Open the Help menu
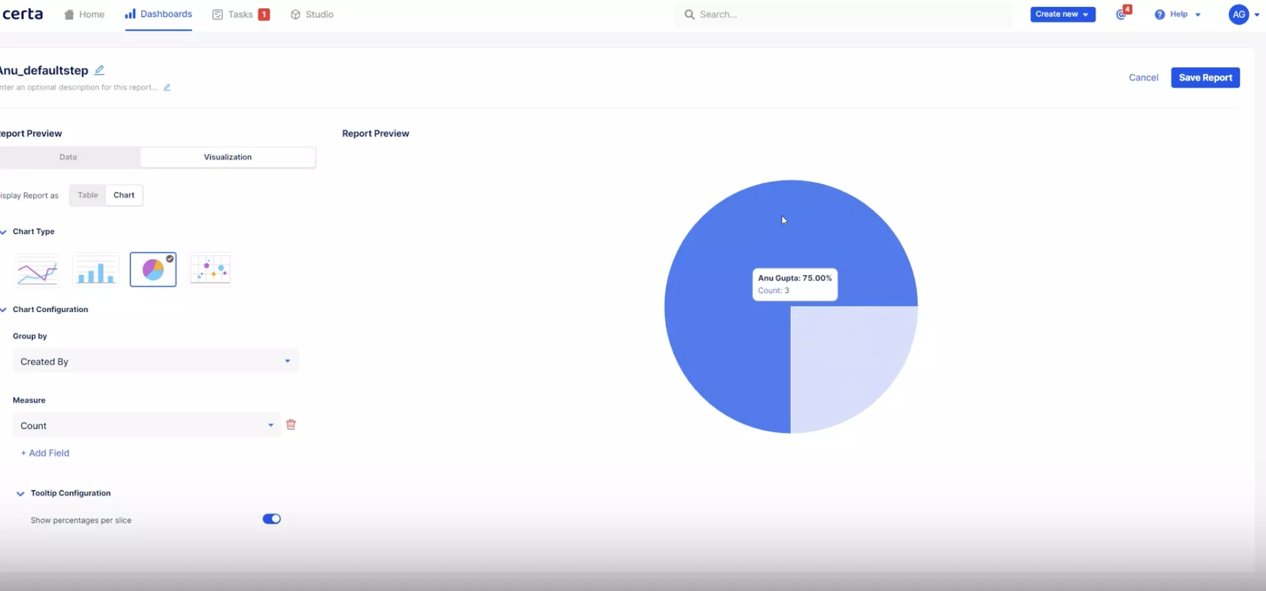The width and height of the screenshot is (1266, 591). (1178, 14)
